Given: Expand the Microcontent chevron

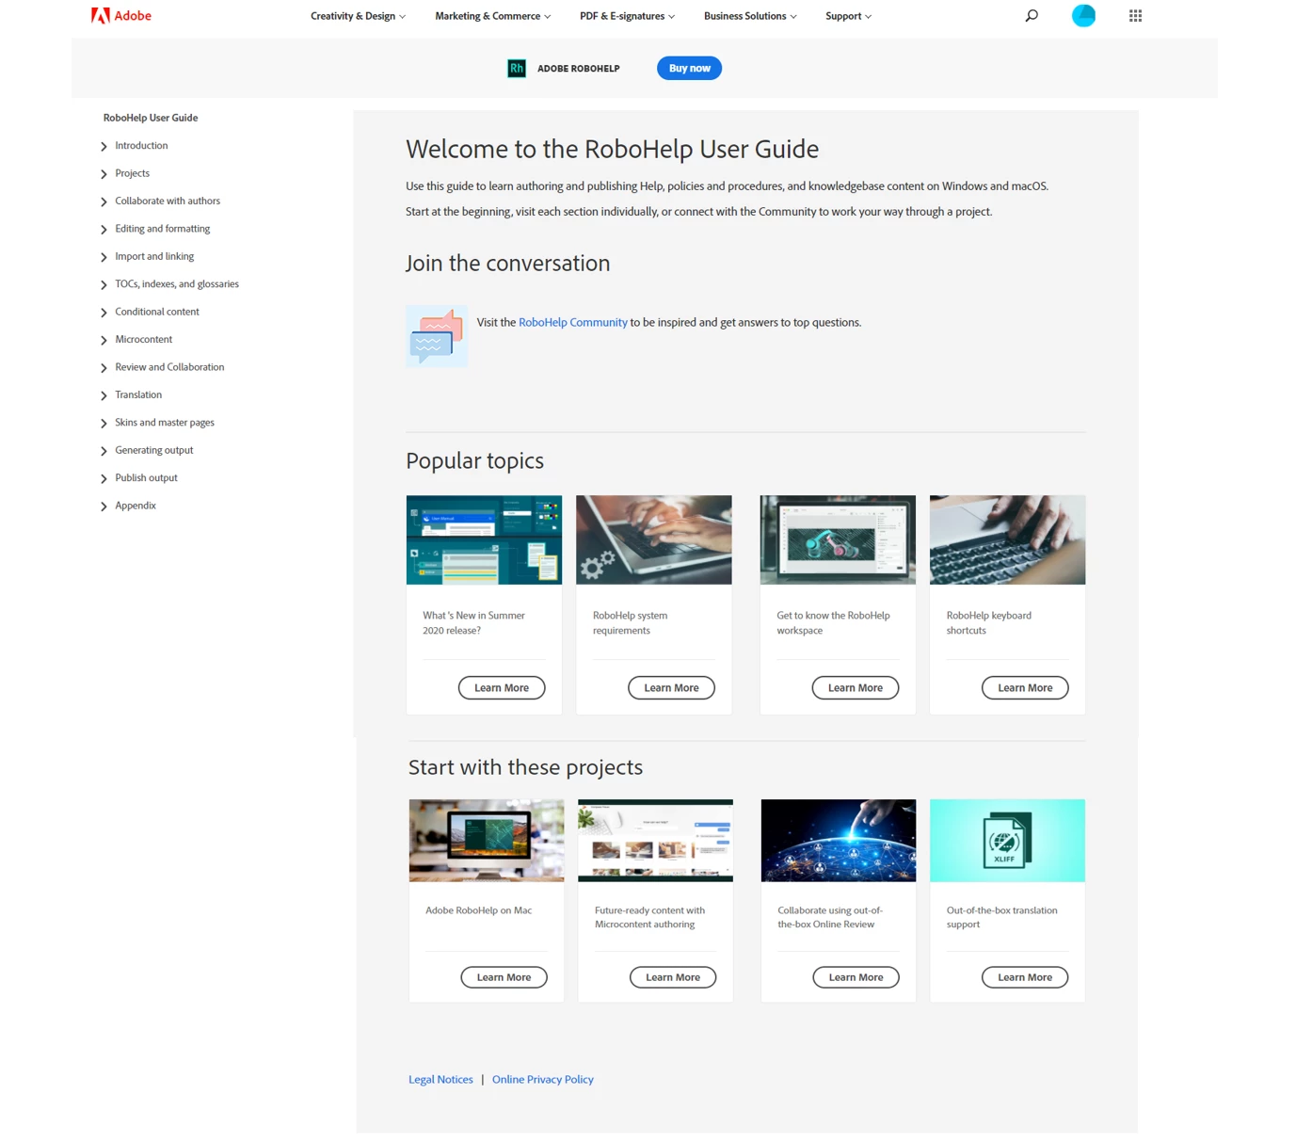Looking at the screenshot, I should pos(104,340).
